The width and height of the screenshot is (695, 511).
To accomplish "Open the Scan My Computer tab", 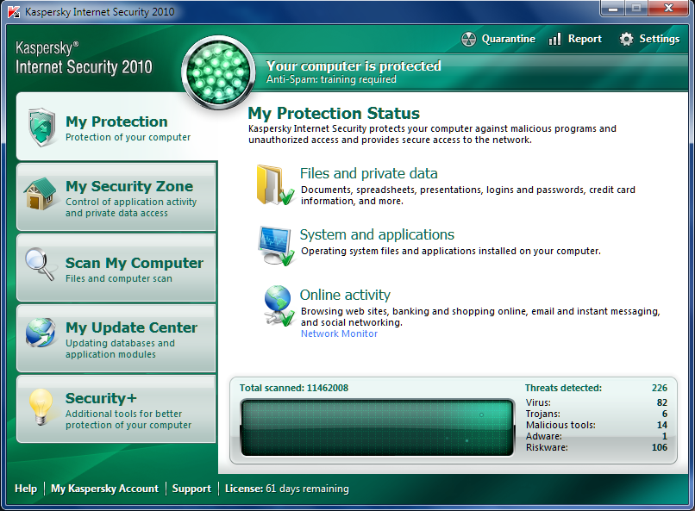I will (116, 268).
